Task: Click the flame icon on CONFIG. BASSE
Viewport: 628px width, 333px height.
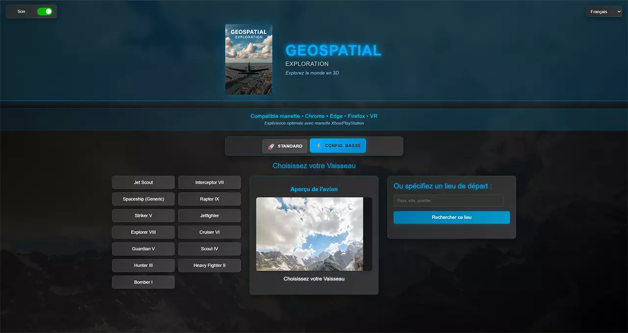Action: tap(318, 145)
